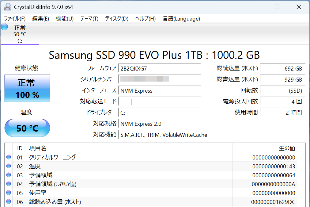The width and height of the screenshot is (310, 207).
Task: Open the ヘルプ(H) menu
Action: pos(145,19)
